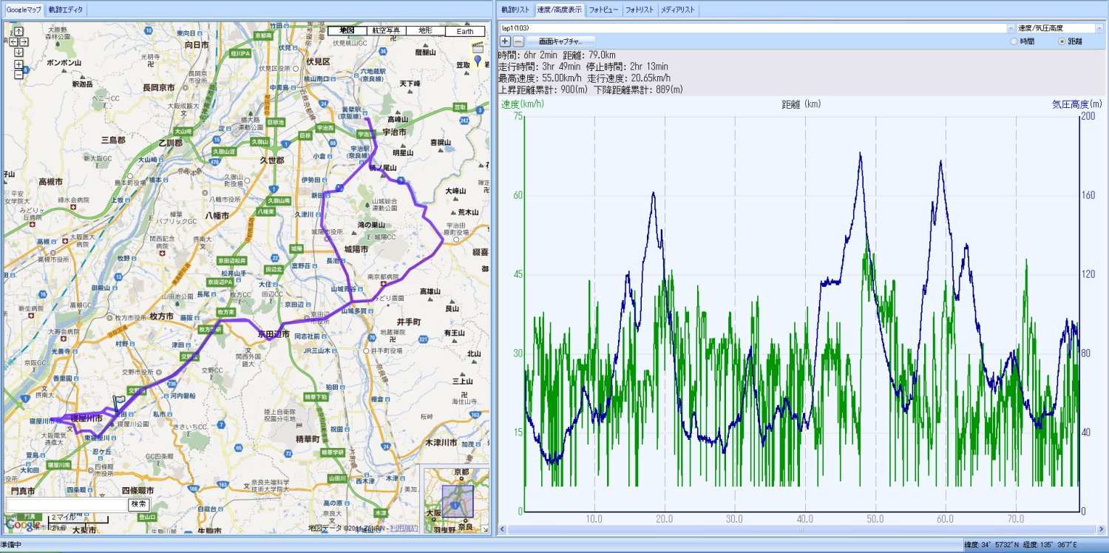The image size is (1109, 553).
Task: Click the 気圧高度(m) axis label
Action: [1077, 104]
